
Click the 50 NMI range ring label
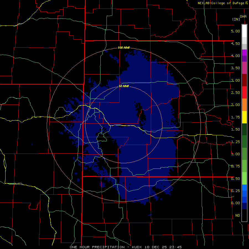tap(124, 86)
